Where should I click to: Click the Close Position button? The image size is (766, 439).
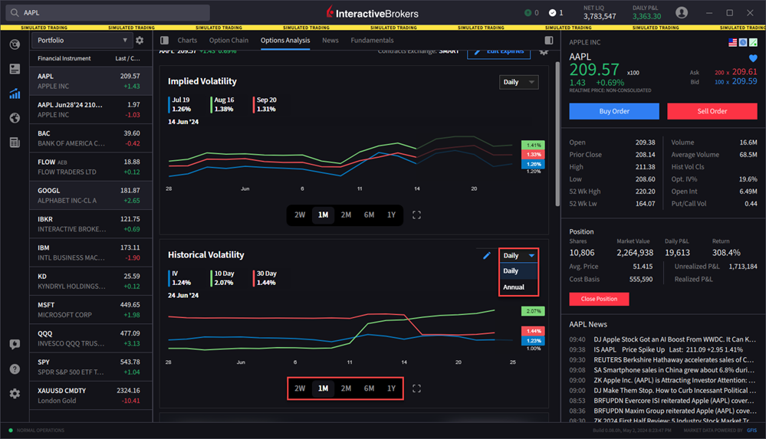point(599,299)
